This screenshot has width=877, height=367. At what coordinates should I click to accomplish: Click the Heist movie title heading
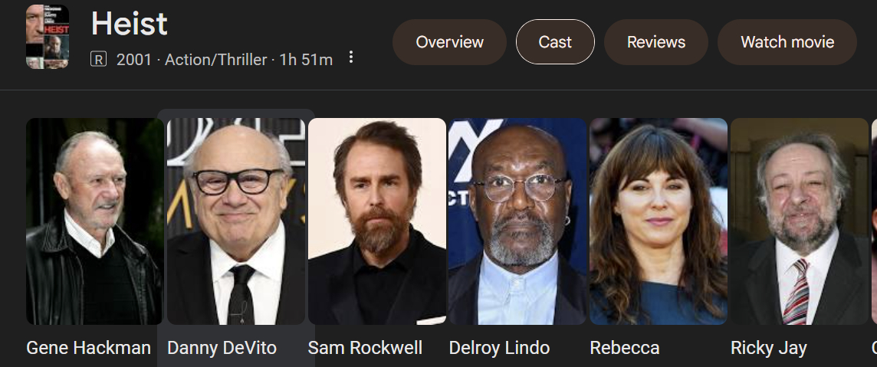tap(130, 25)
